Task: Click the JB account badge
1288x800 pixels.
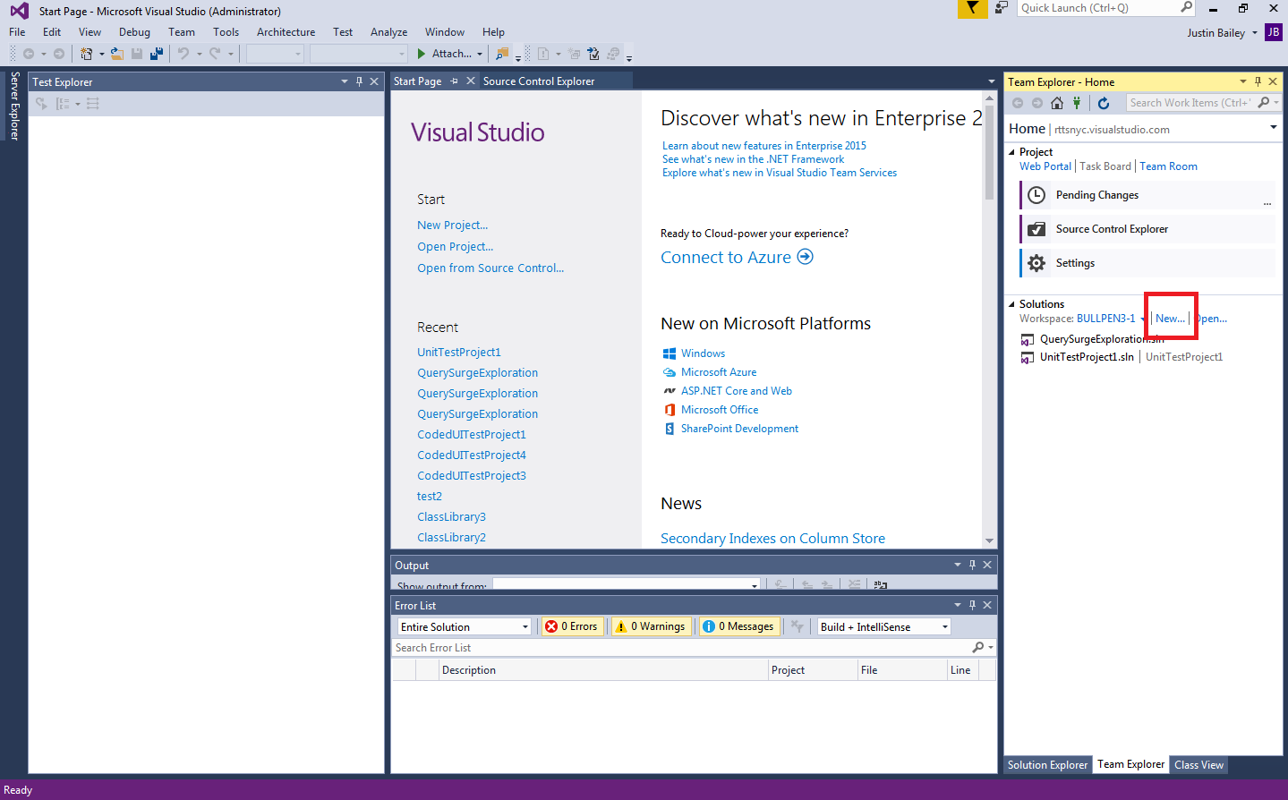Action: (x=1274, y=31)
